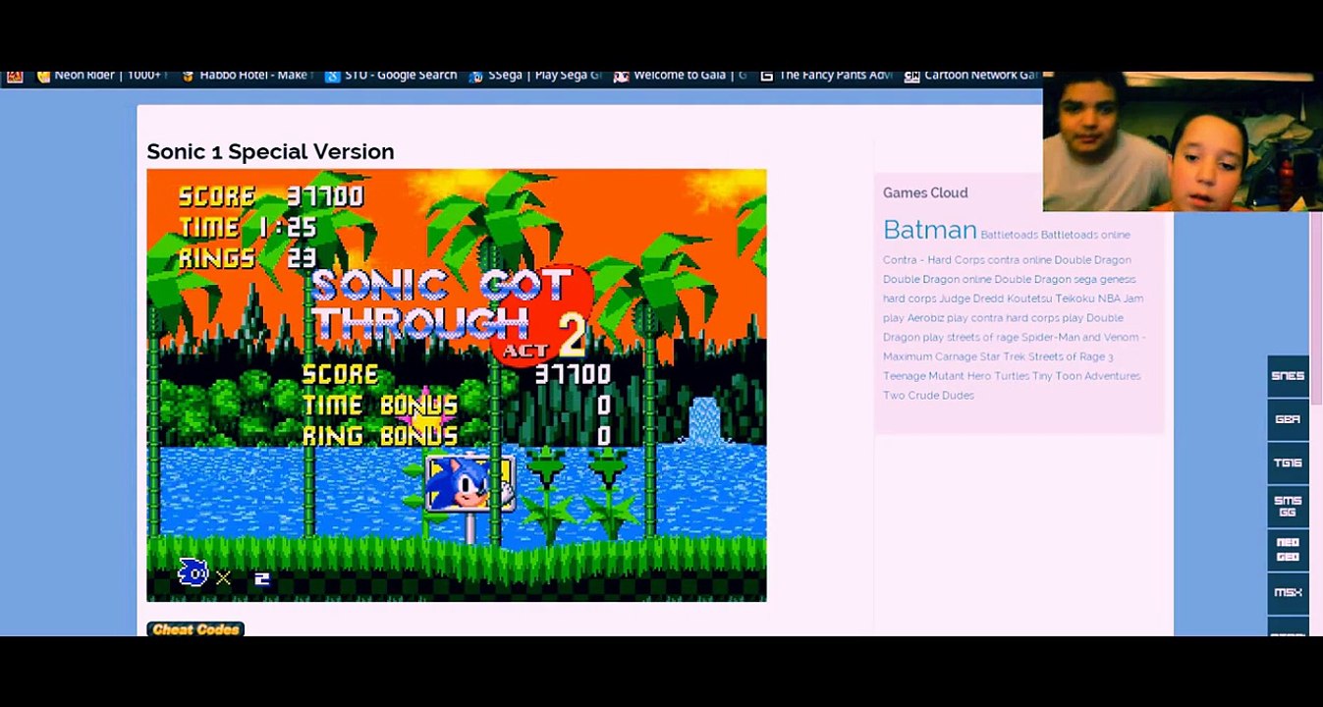Click inside the Sonic game screen

(457, 385)
